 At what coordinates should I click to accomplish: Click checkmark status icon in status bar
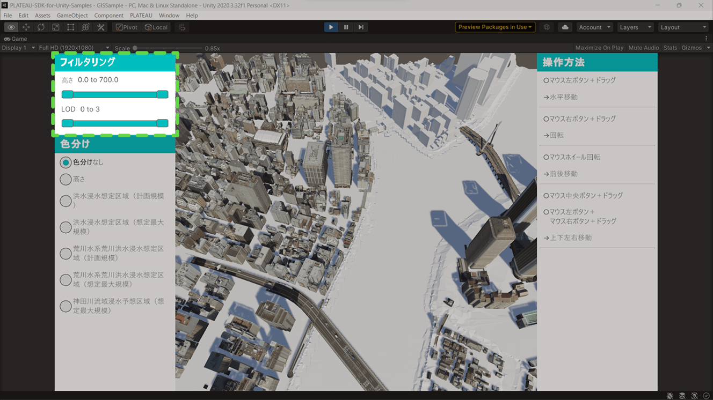pyautogui.click(x=706, y=396)
